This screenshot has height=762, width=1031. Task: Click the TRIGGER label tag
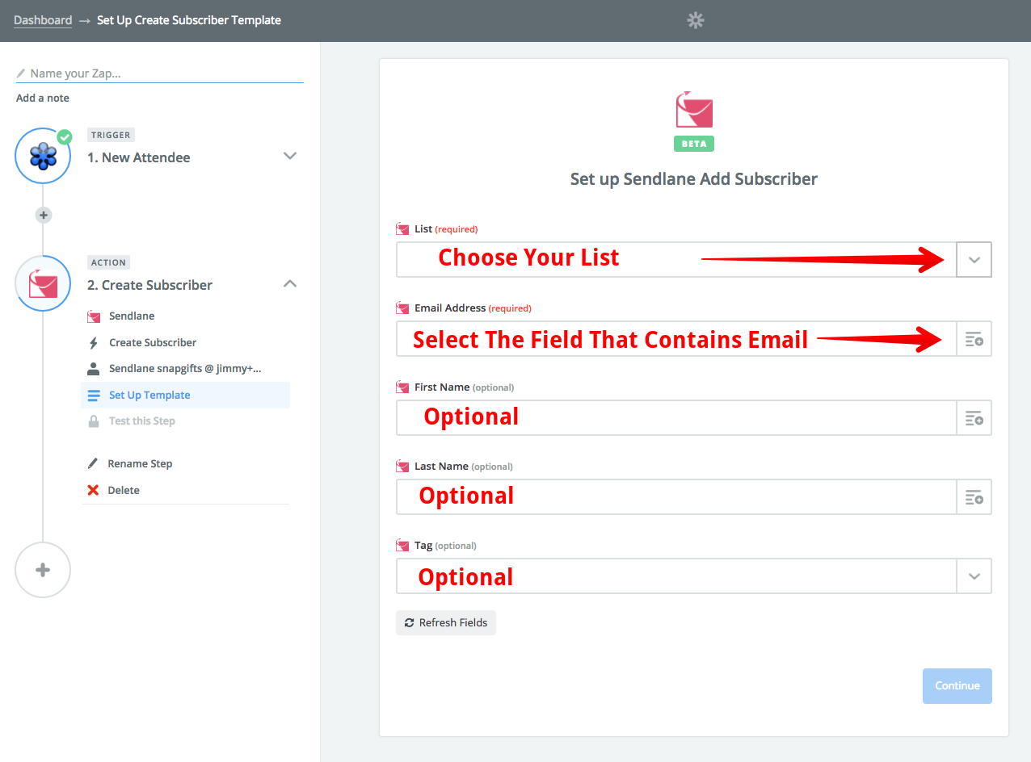111,135
